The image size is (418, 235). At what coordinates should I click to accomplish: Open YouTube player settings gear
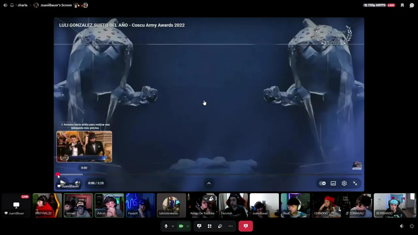[x=344, y=183]
